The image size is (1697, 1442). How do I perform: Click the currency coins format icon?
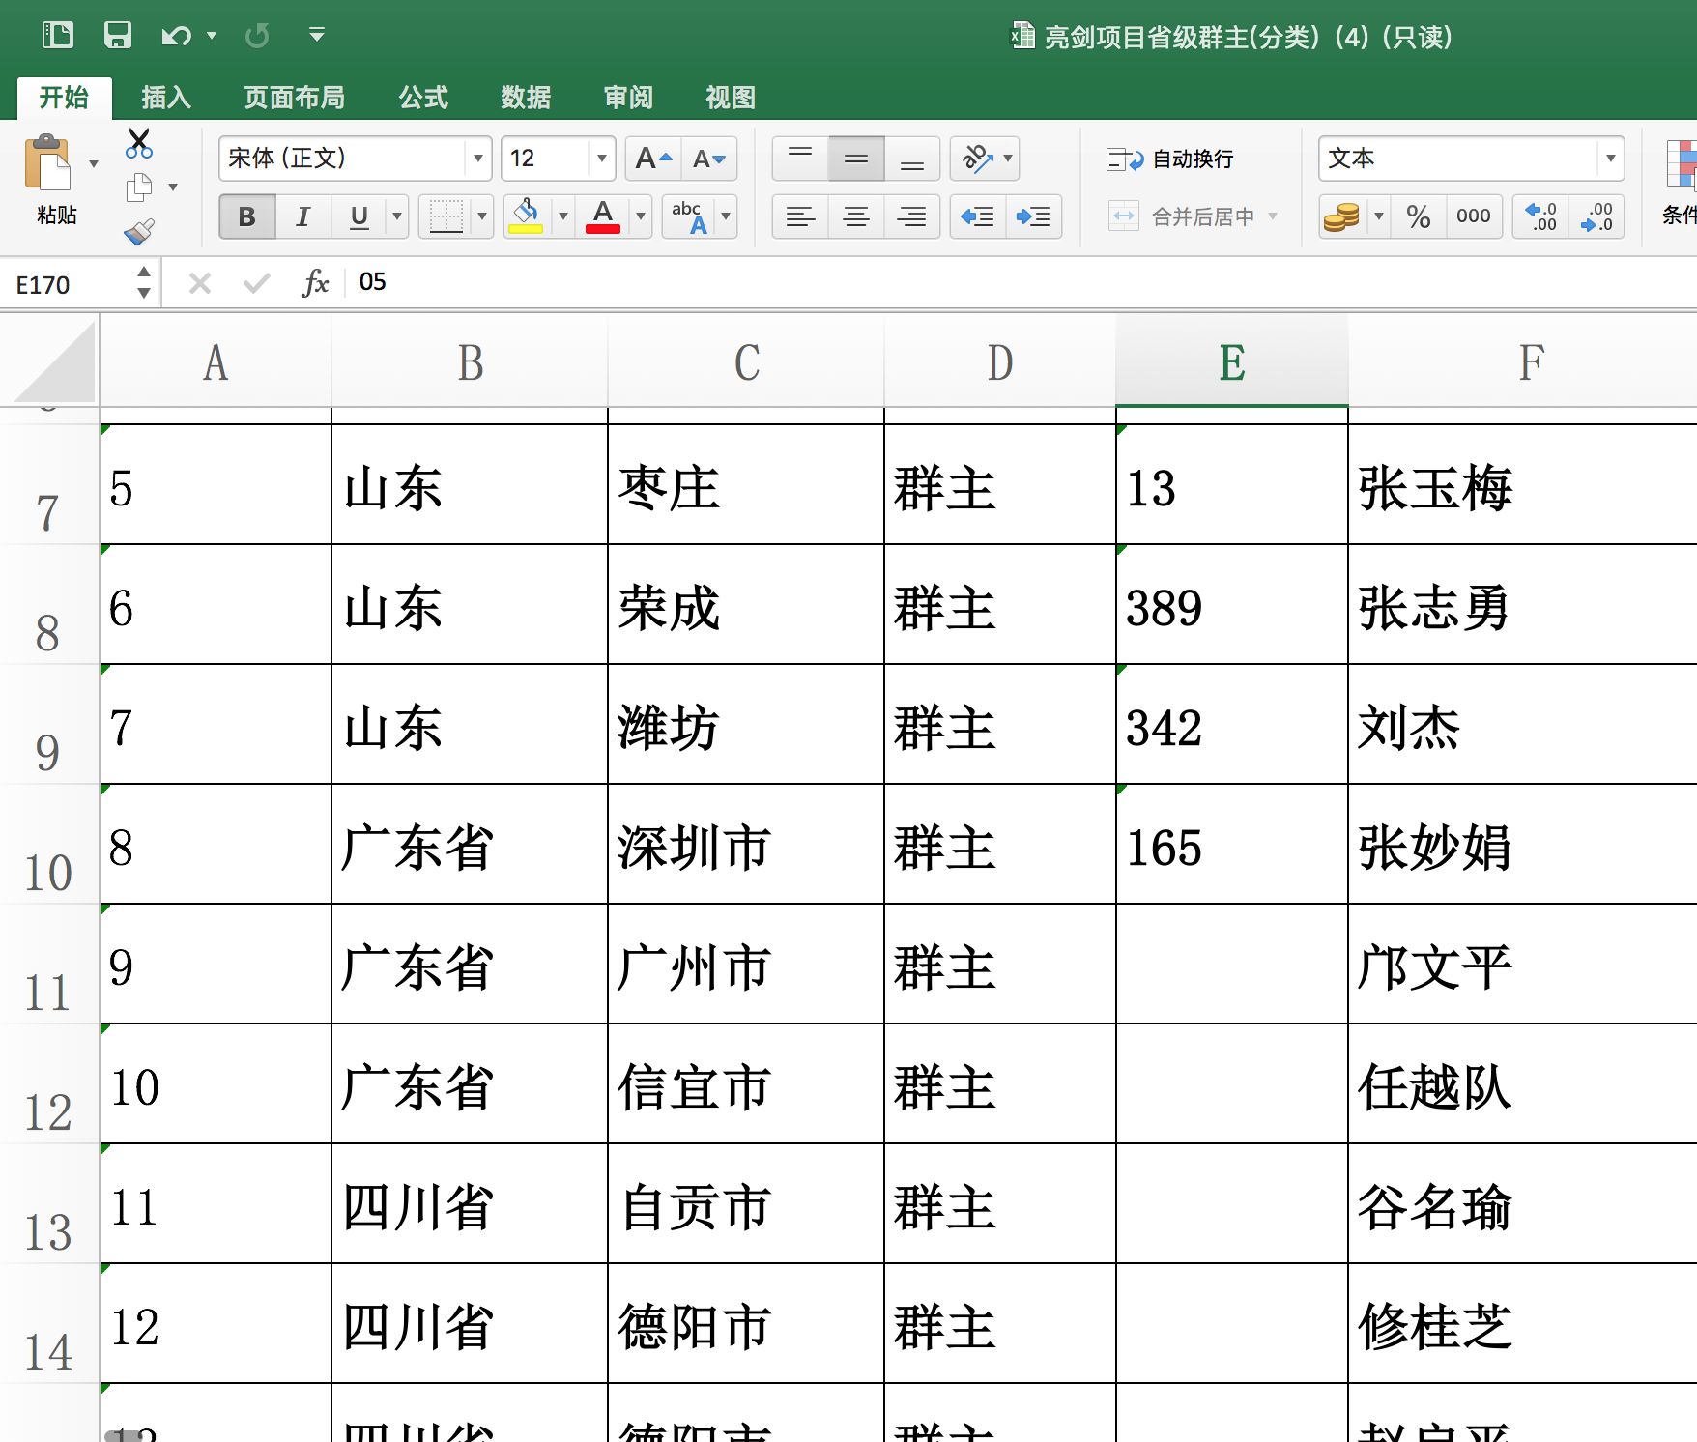[x=1341, y=216]
